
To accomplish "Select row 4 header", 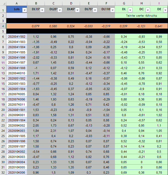I will pos(3,26).
